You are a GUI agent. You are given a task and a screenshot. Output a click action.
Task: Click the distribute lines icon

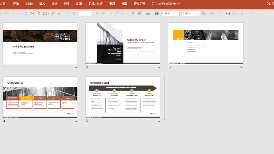coord(219,13)
